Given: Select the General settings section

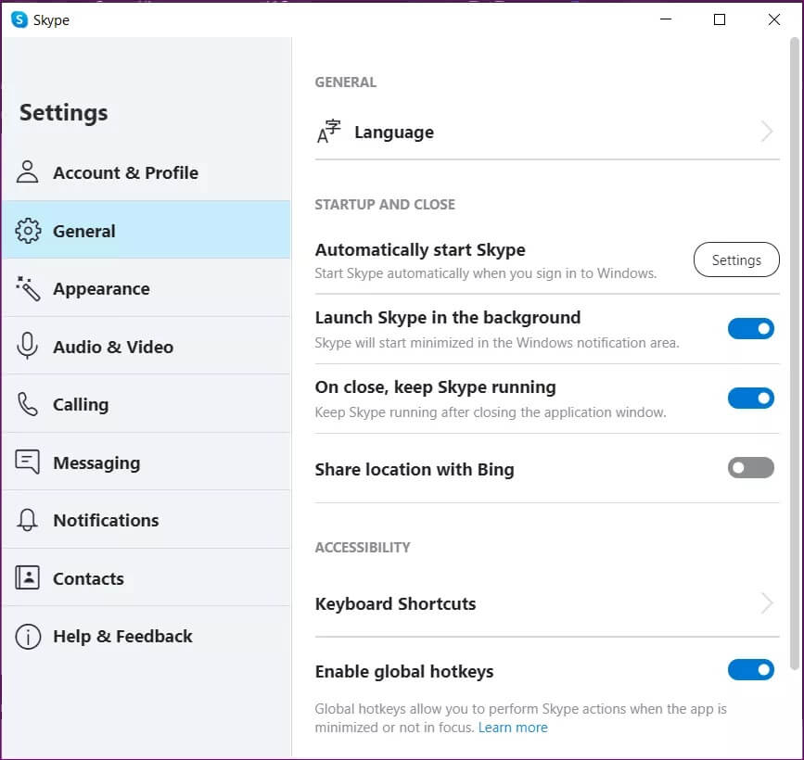Looking at the screenshot, I should point(147,230).
